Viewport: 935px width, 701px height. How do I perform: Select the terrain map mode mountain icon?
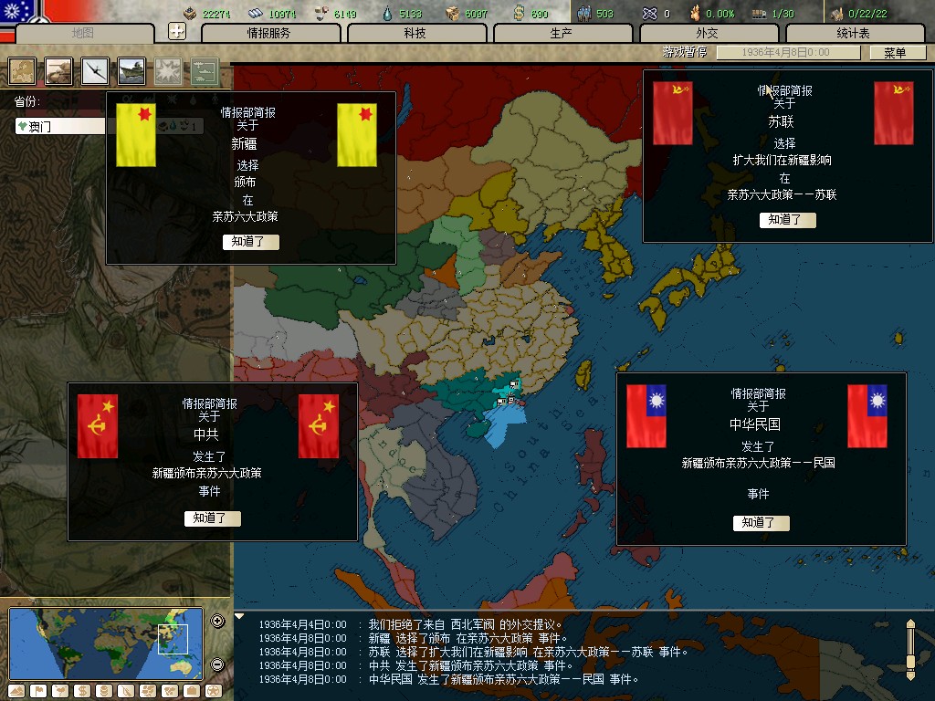click(16, 692)
